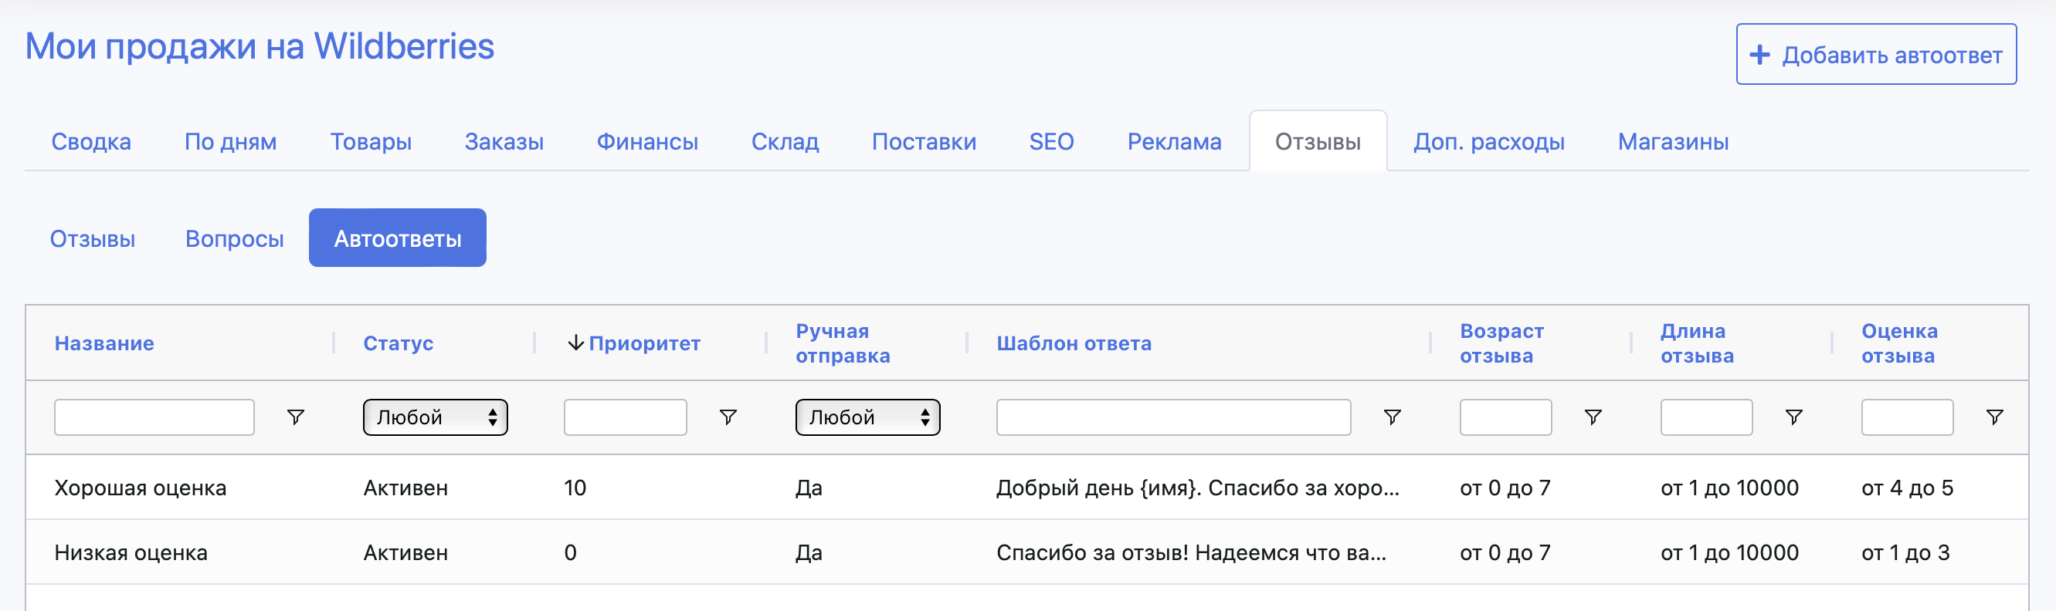Sort by Оценка отзыва column header
This screenshot has height=611, width=2056.
1899,343
